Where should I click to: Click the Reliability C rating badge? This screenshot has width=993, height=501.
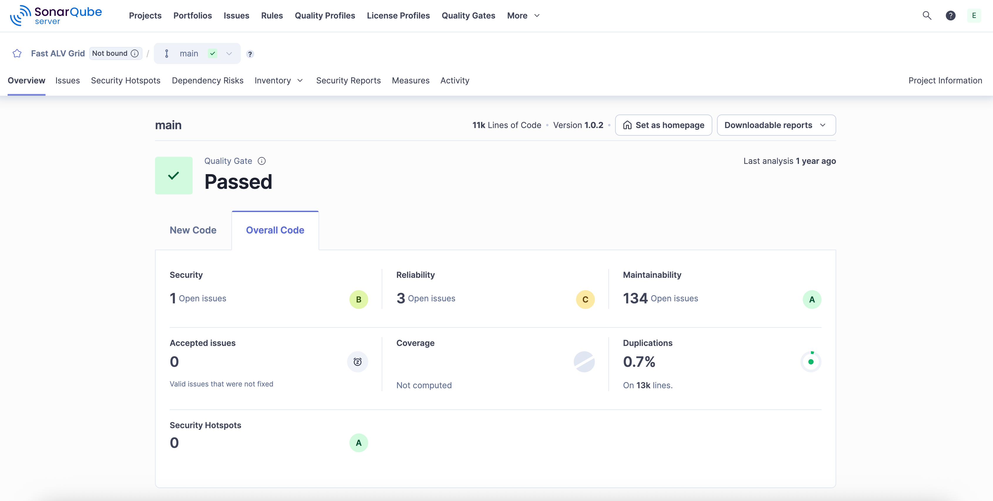pos(585,299)
